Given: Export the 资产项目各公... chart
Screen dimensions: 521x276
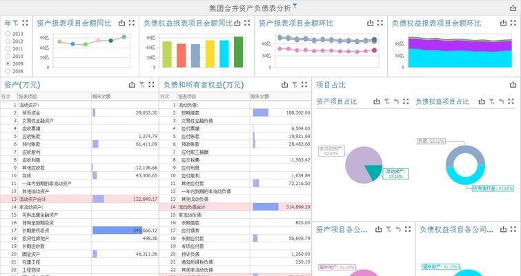Looking at the screenshot, I should coord(378,229).
